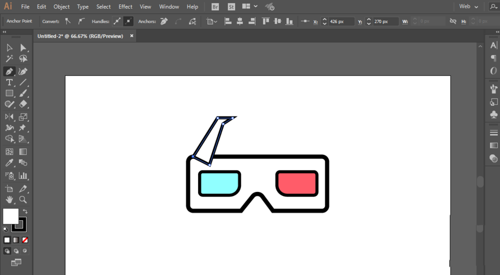Select the Mesh tool
Image resolution: width=500 pixels, height=275 pixels.
coord(9,152)
